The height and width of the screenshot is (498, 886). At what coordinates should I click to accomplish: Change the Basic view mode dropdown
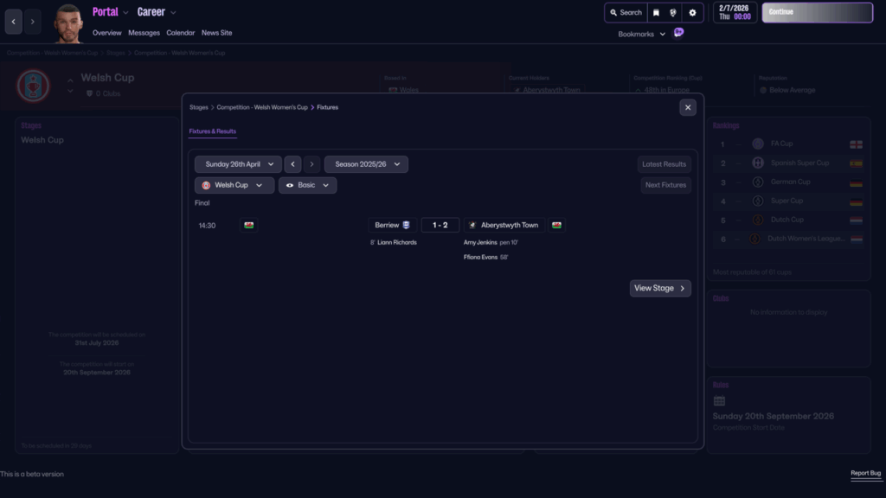[x=307, y=185]
